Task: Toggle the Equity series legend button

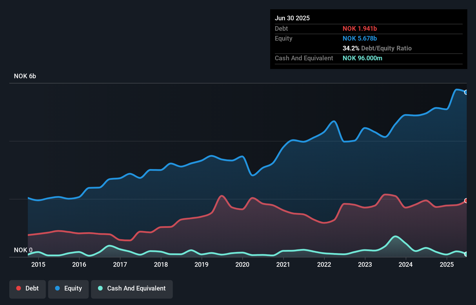Action: point(68,289)
